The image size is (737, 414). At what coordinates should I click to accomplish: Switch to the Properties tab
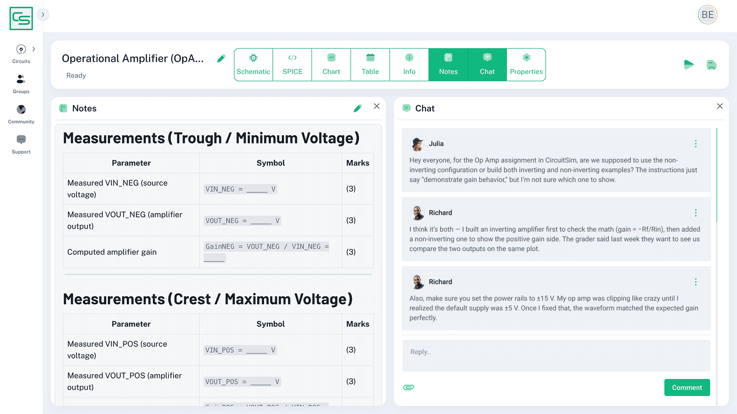click(x=526, y=65)
